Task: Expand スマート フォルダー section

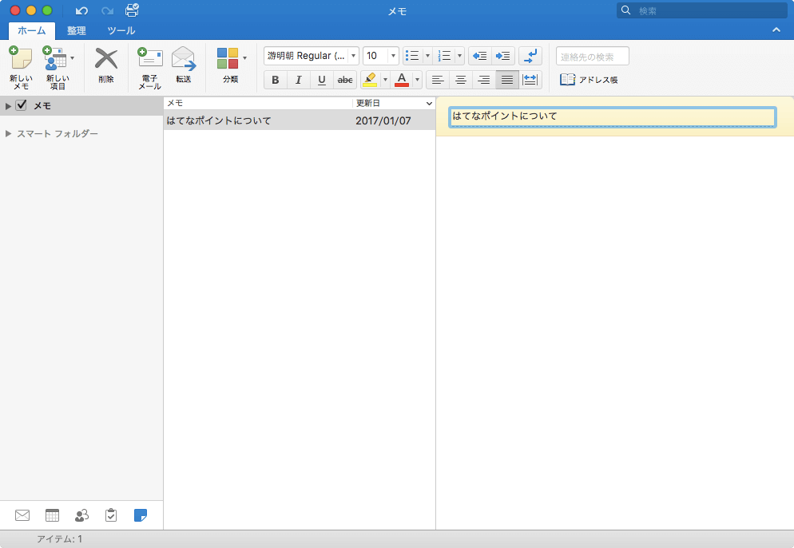Action: tap(8, 134)
